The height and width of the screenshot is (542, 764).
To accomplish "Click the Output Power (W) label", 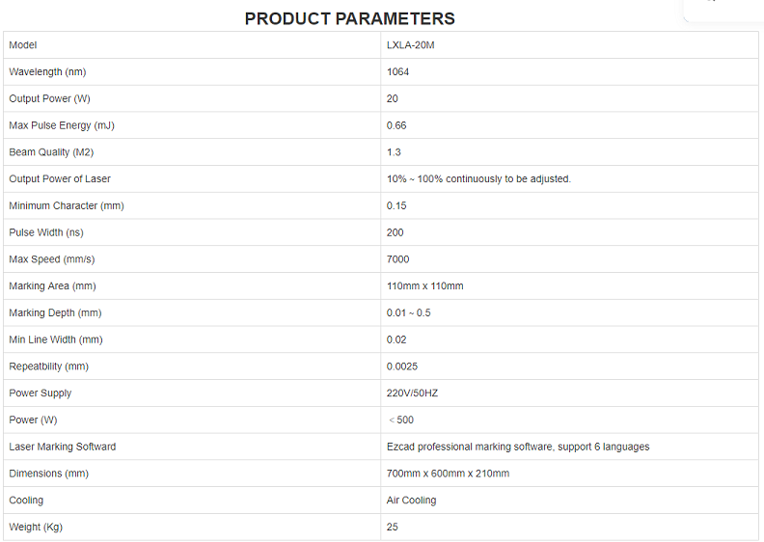I will point(49,98).
